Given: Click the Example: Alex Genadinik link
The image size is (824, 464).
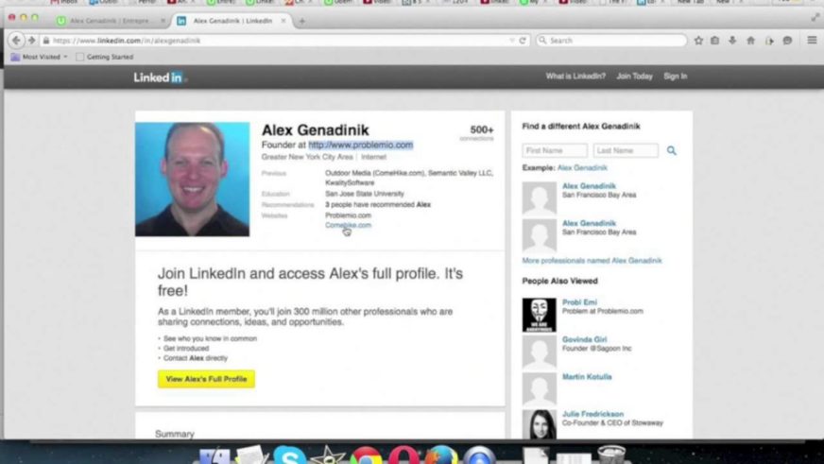Looking at the screenshot, I should [582, 167].
